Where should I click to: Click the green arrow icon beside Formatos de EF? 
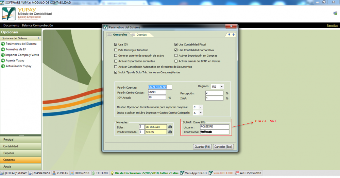point(3,49)
